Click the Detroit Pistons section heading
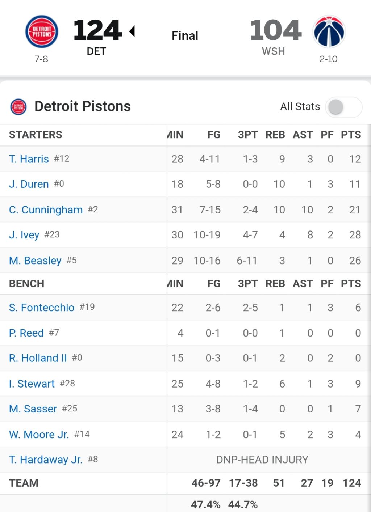 click(x=83, y=106)
